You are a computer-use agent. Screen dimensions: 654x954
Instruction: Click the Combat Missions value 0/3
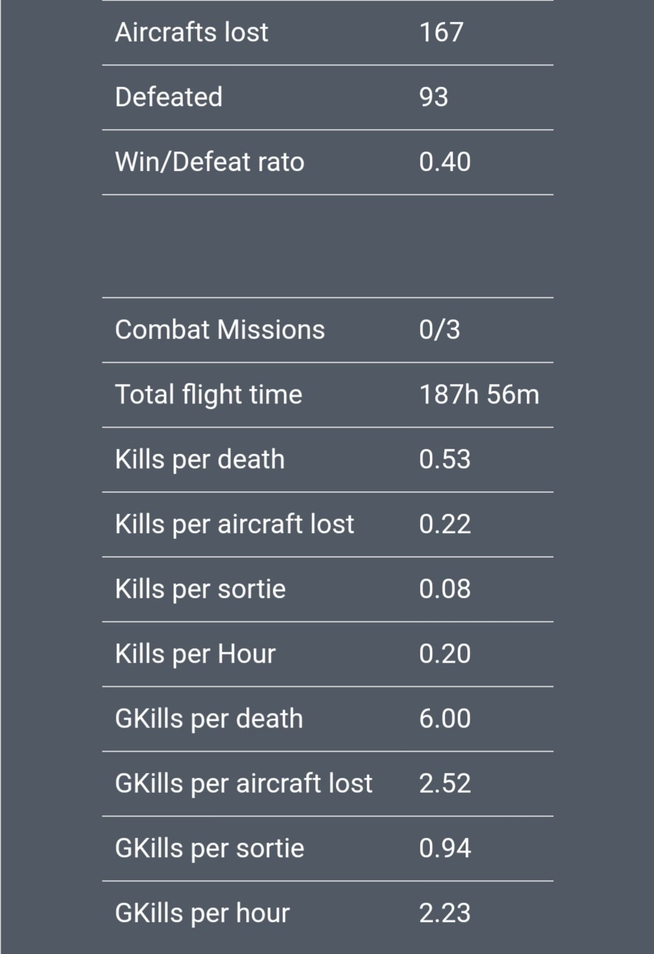click(439, 330)
